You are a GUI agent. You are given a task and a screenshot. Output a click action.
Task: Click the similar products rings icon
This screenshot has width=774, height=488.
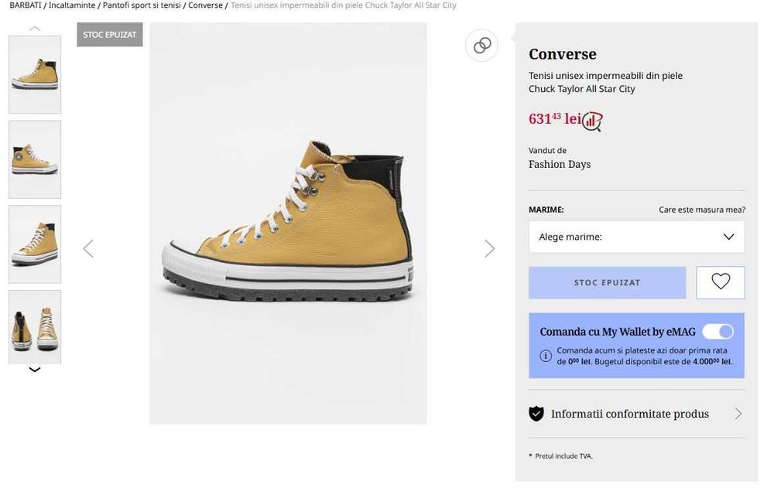pos(482,46)
